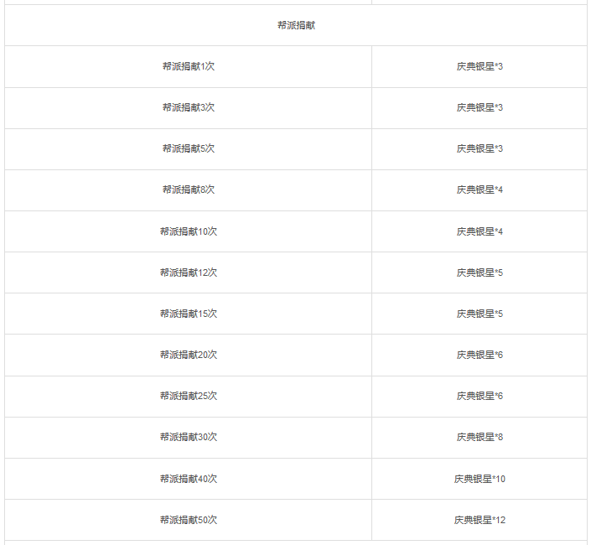The image size is (591, 545).
Task: Select the 帮派捐献30次 cell
Action: 189,437
